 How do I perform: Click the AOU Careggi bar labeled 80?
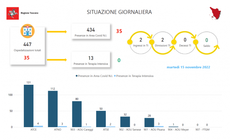(77, 114)
